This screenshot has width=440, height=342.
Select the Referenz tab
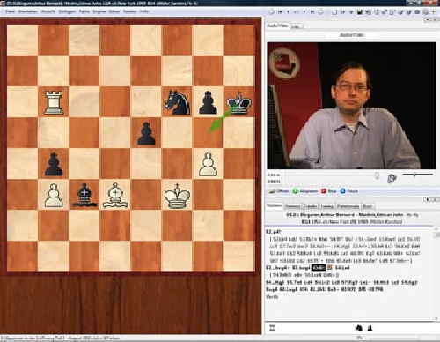click(292, 206)
